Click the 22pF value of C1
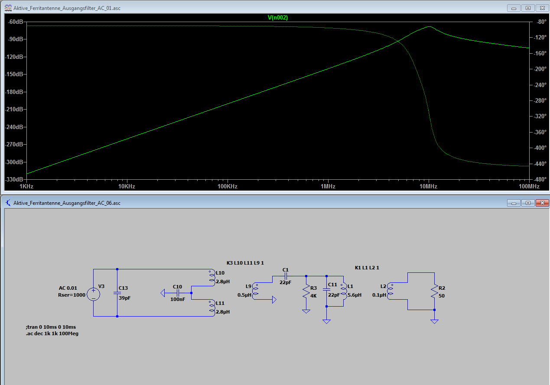Screen dimensions: 550x385 click(285, 282)
